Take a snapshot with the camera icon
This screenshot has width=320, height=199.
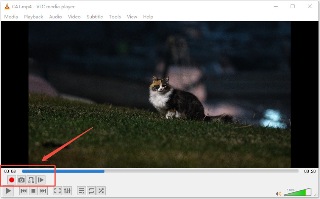[21, 180]
